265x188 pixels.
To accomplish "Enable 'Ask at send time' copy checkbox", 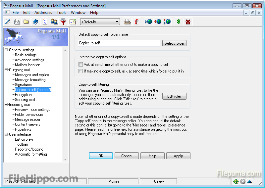I will (x=80, y=65).
